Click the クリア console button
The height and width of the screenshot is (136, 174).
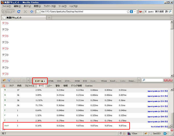(x=11, y=86)
